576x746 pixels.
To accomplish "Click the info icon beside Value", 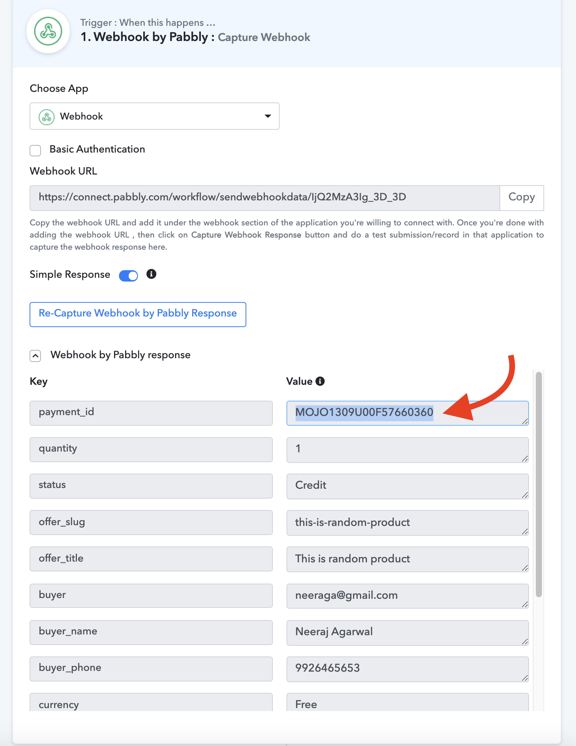I will click(320, 381).
